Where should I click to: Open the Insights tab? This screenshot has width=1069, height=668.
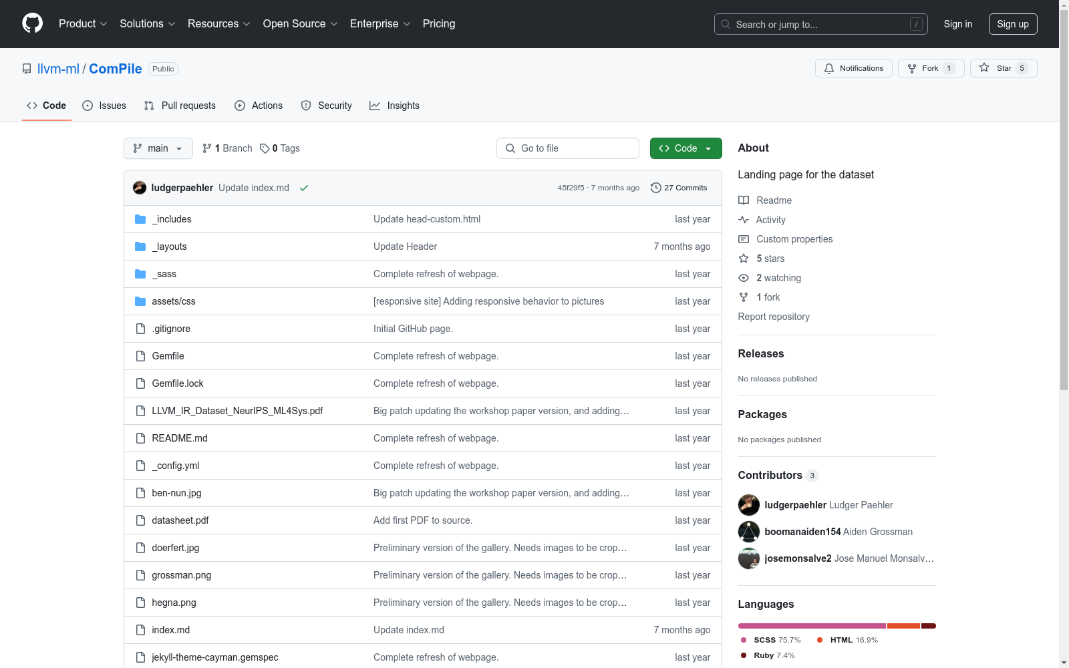pyautogui.click(x=395, y=106)
